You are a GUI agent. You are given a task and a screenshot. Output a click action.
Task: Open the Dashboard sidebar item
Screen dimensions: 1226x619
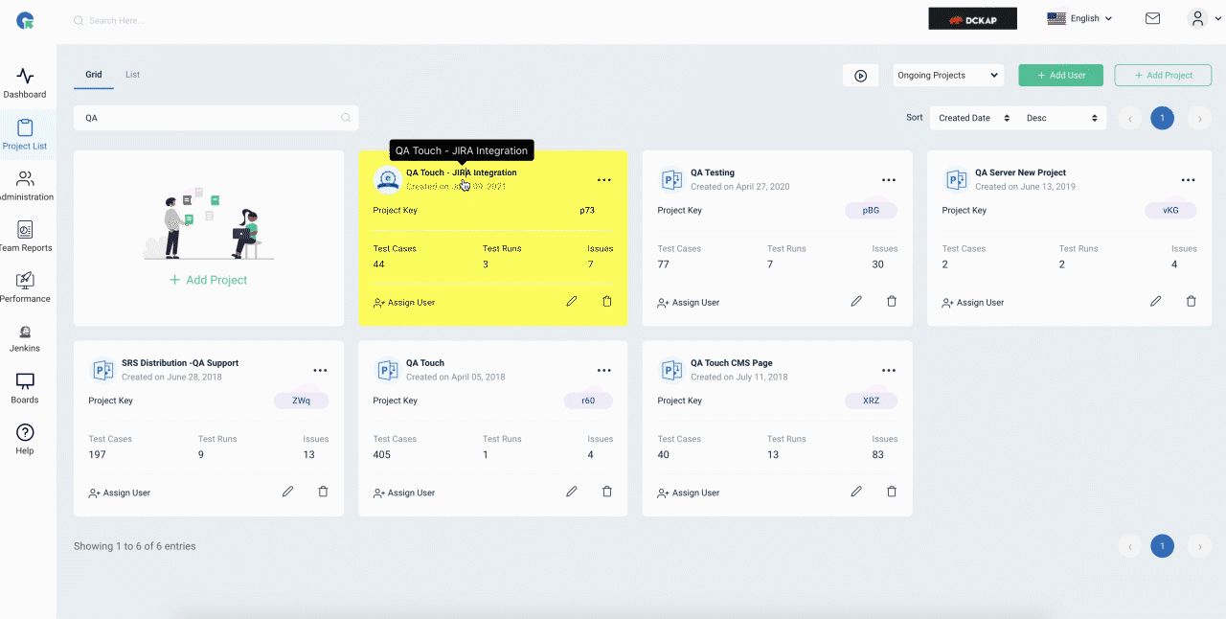pyautogui.click(x=25, y=83)
